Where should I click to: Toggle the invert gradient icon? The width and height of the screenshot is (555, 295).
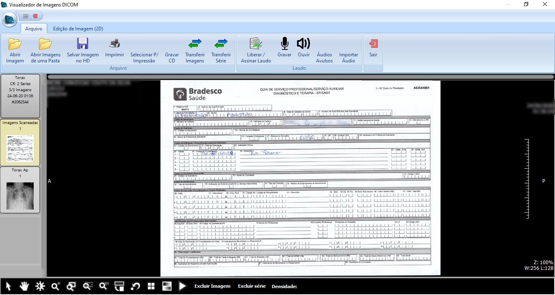coord(167,286)
